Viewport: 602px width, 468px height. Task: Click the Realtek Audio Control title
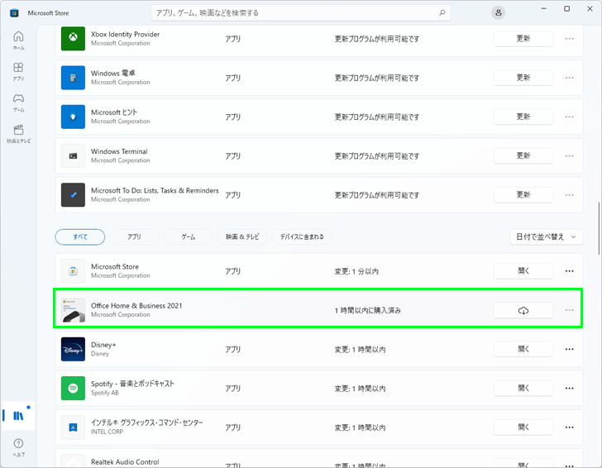(x=125, y=462)
